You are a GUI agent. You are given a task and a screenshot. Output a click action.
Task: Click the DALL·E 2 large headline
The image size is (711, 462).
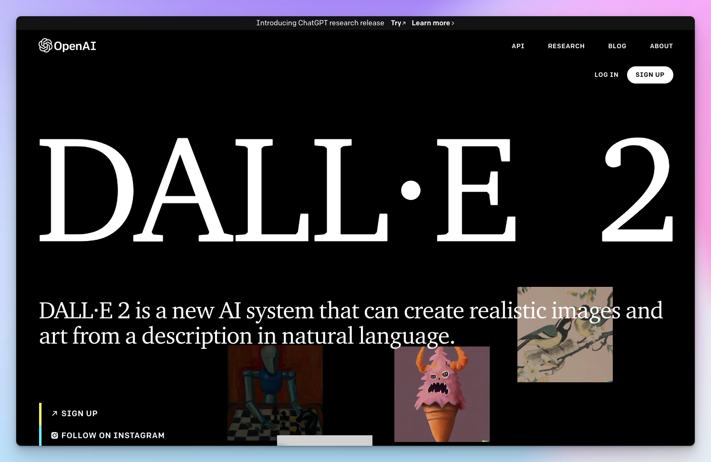pyautogui.click(x=356, y=189)
